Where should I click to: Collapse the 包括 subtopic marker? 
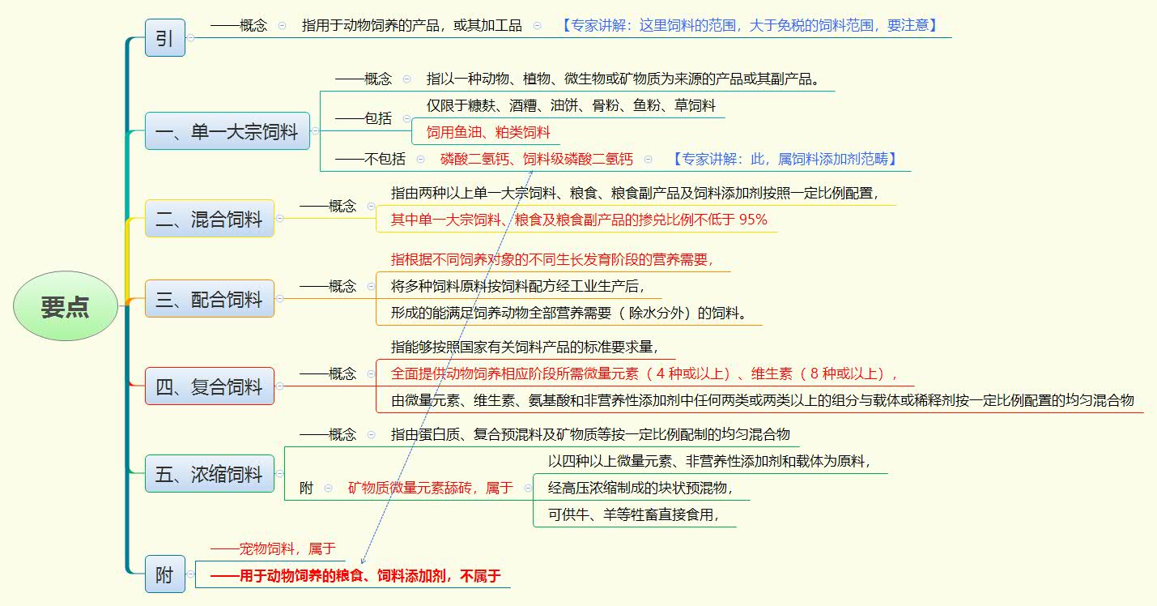coord(407,117)
